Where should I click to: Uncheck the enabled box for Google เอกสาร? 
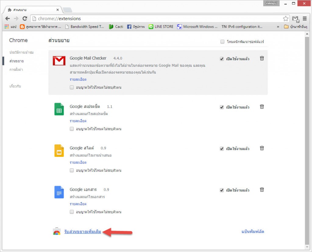pos(222,190)
